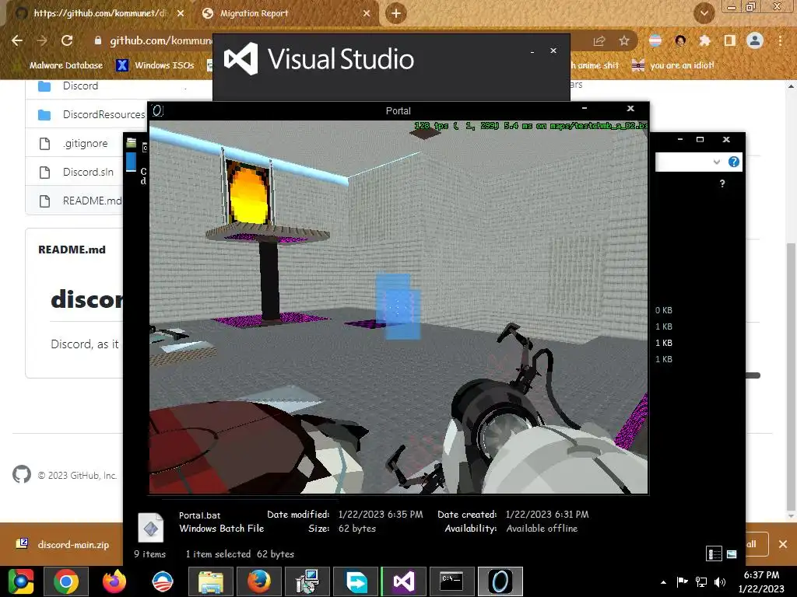Close the Chrome downloads bar
Screen dimensions: 797x597
(783, 544)
